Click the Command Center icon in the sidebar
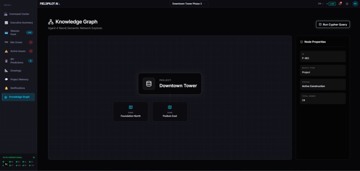The height and width of the screenshot is (171, 360). [6, 14]
